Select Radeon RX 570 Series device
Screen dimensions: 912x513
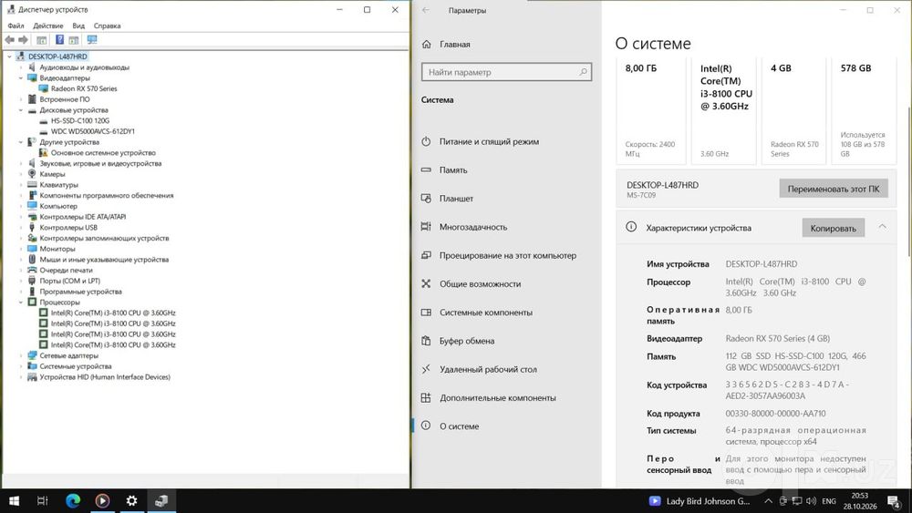[84, 88]
